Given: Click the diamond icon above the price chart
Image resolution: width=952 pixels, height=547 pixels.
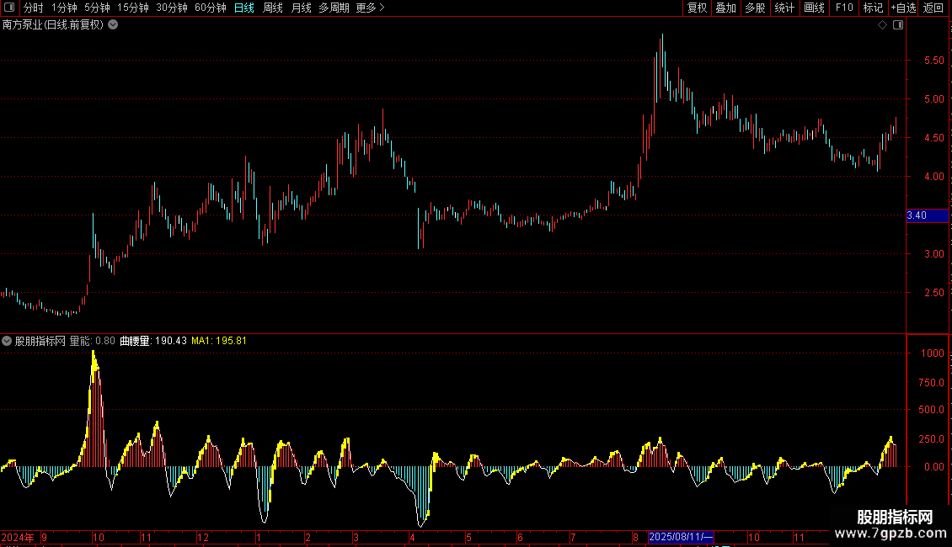Looking at the screenshot, I should coord(882,25).
